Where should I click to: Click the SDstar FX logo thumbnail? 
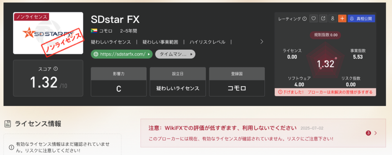(x=48, y=33)
